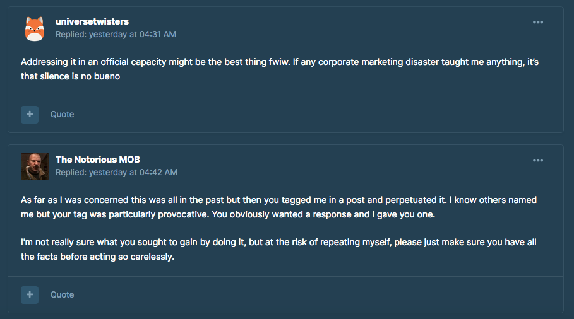Image resolution: width=574 pixels, height=319 pixels.
Task: Open The Notorious MOB's avatar photo
Action: click(34, 166)
